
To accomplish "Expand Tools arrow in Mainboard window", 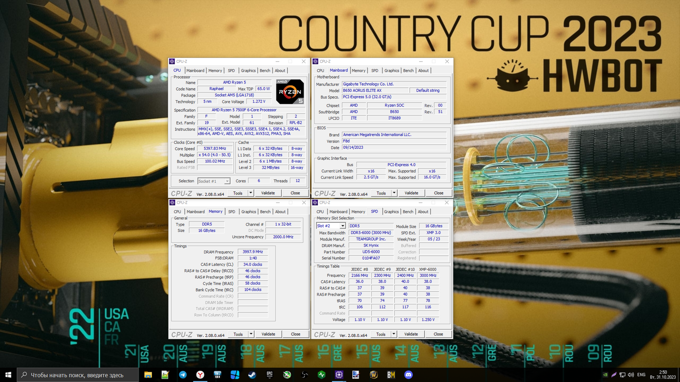I will pos(394,193).
